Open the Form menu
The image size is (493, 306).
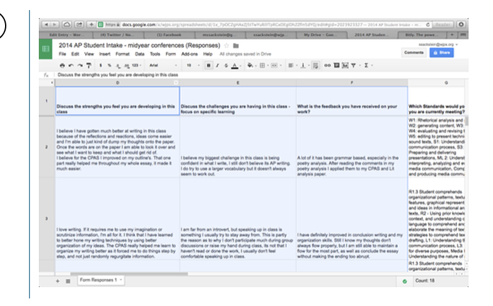click(x=171, y=54)
